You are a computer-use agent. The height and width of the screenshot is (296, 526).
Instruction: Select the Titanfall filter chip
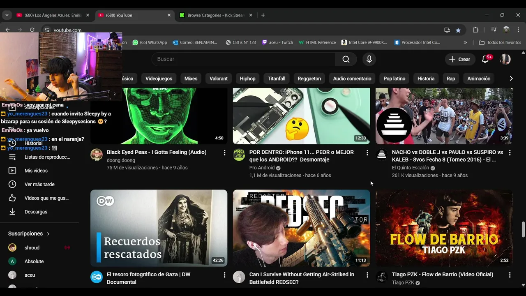[277, 79]
